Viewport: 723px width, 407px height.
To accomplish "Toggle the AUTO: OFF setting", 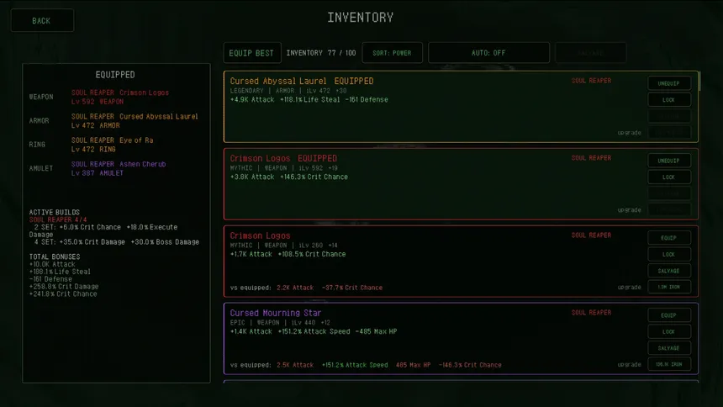I will click(488, 53).
